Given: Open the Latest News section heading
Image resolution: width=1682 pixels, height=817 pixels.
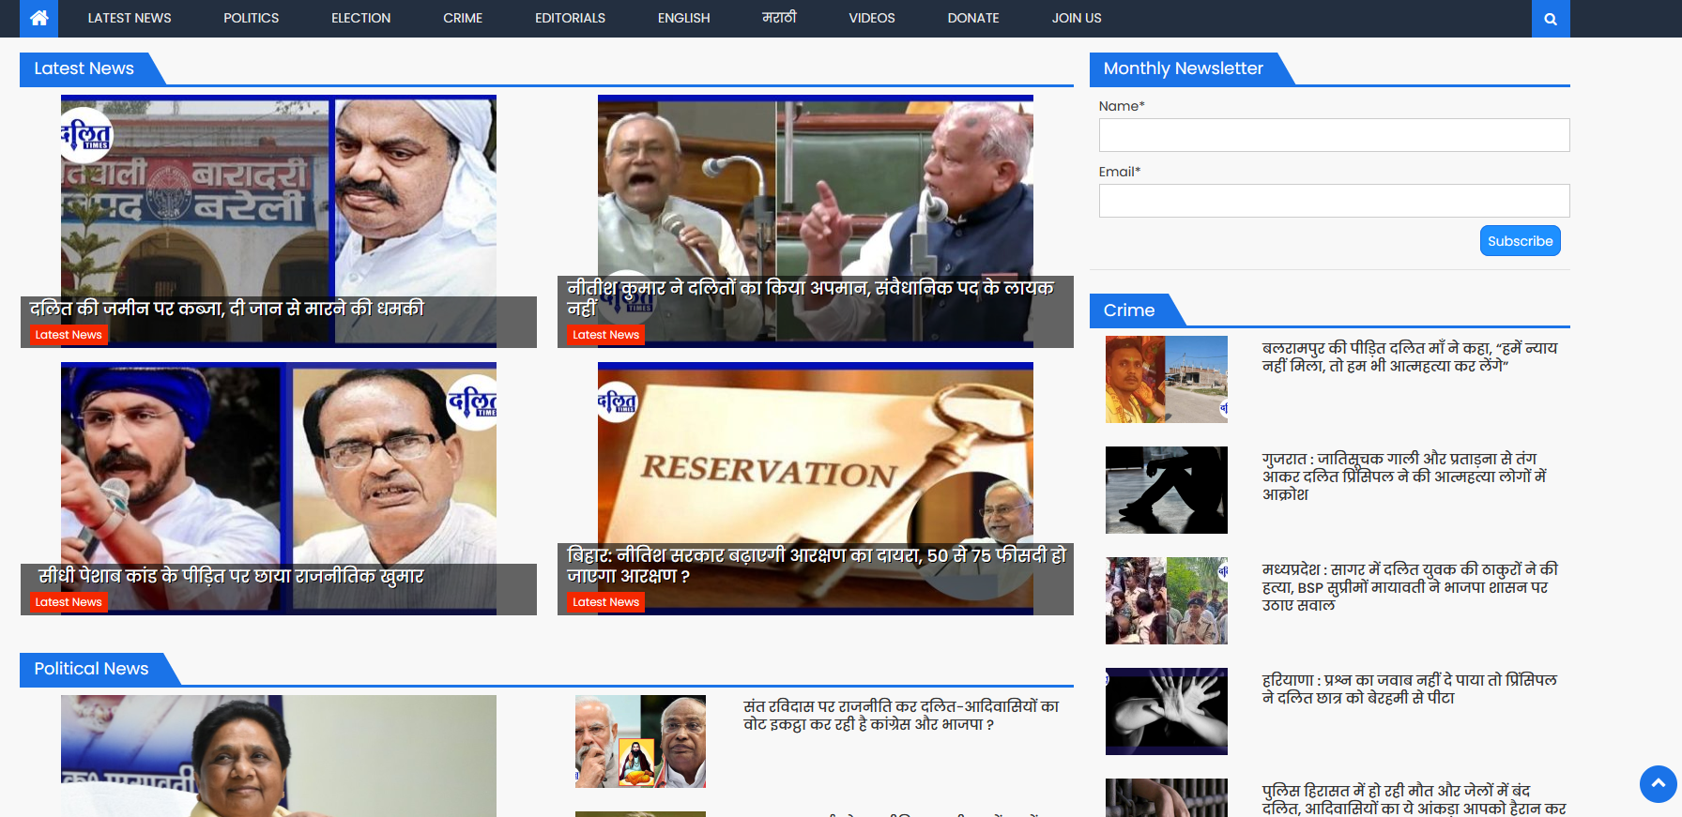Looking at the screenshot, I should (84, 68).
